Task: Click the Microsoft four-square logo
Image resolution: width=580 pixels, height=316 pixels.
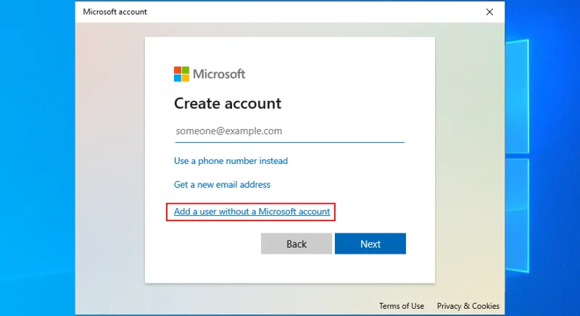Action: (182, 74)
